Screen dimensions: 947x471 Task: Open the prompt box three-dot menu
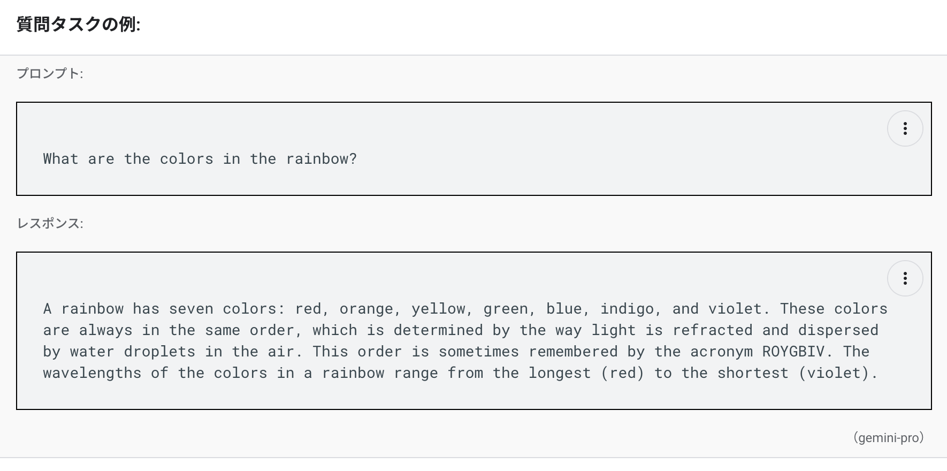[x=905, y=128]
